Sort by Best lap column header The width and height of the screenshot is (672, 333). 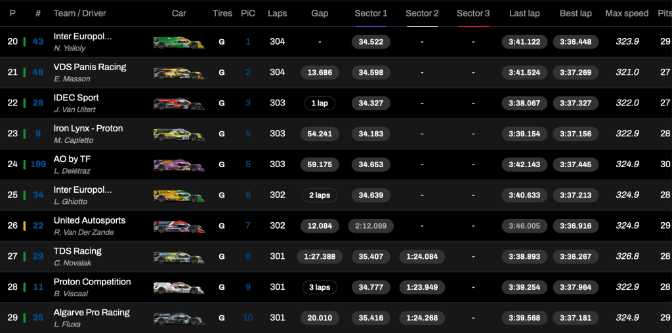click(x=576, y=13)
